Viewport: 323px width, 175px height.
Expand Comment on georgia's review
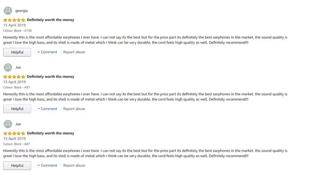[x=47, y=52]
